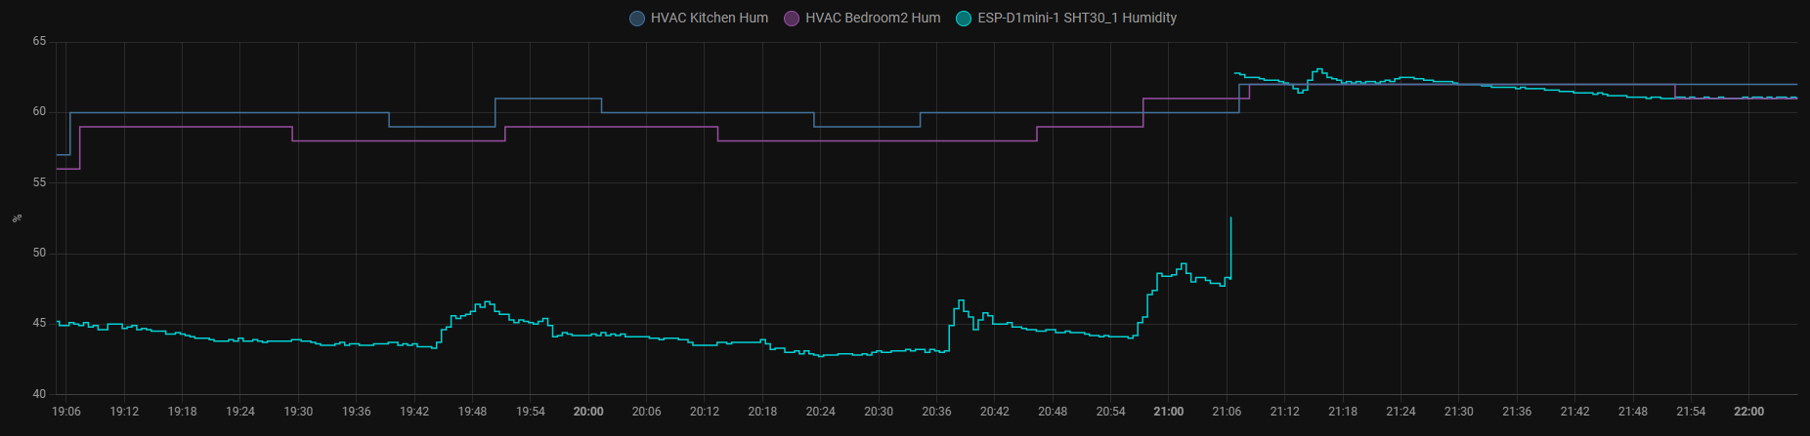Screen dimensions: 1810x436
Task: Hide the HVAC Kitchen Hum series label
Action: point(710,19)
